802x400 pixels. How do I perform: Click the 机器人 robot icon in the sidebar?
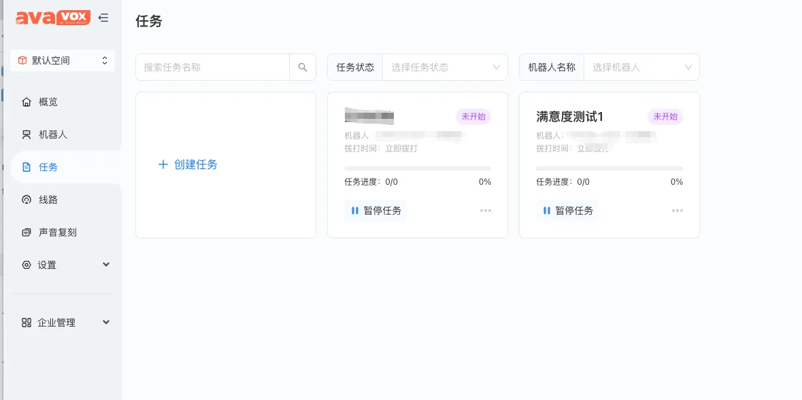[x=27, y=134]
